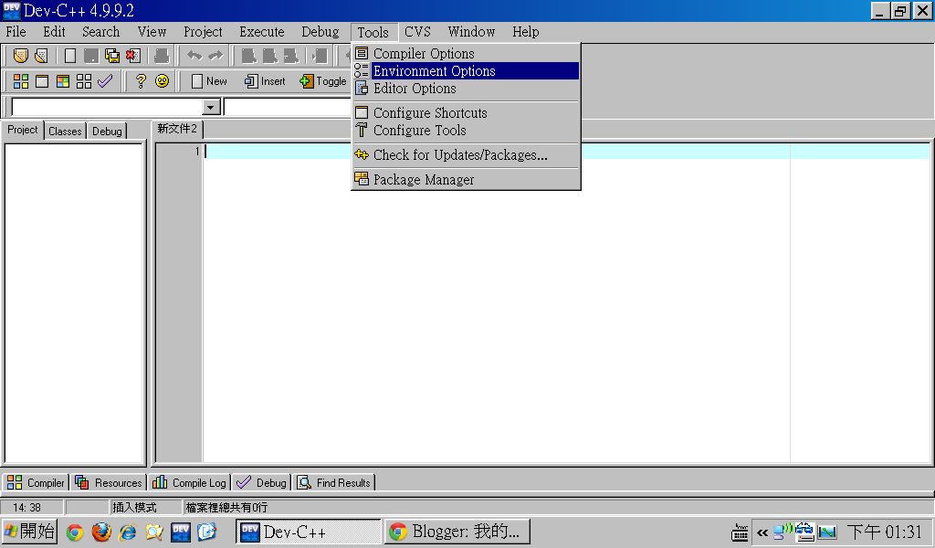The width and height of the screenshot is (935, 548).
Task: Choose Editor Options menu entry
Action: pos(466,89)
